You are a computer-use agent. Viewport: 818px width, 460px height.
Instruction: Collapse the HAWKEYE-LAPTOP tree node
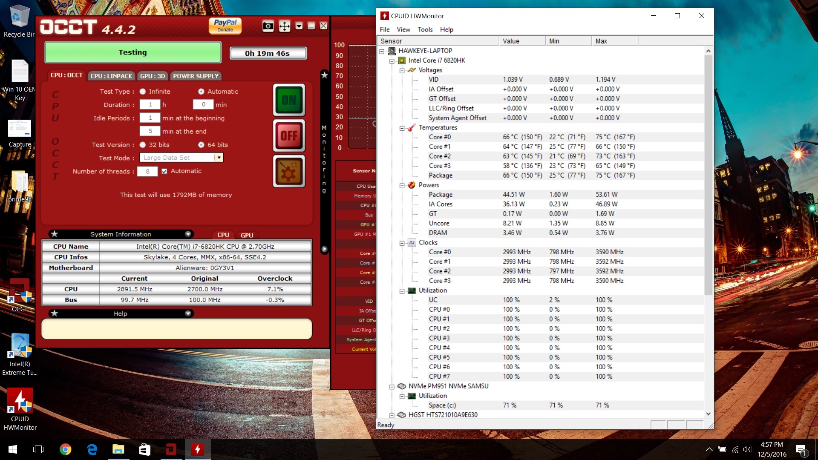[x=382, y=51]
